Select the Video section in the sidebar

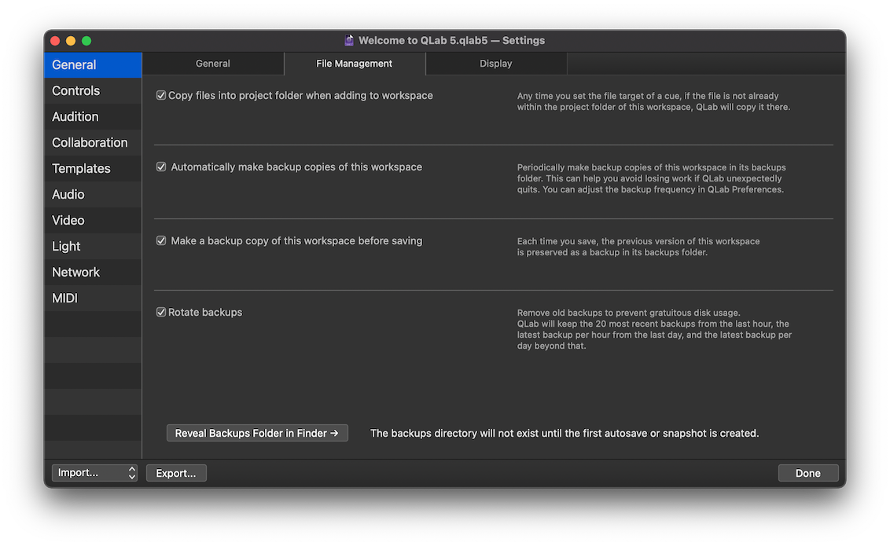click(68, 220)
